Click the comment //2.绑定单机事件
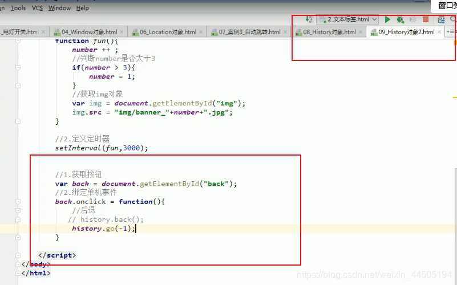The height and width of the screenshot is (285, 457). tap(86, 193)
